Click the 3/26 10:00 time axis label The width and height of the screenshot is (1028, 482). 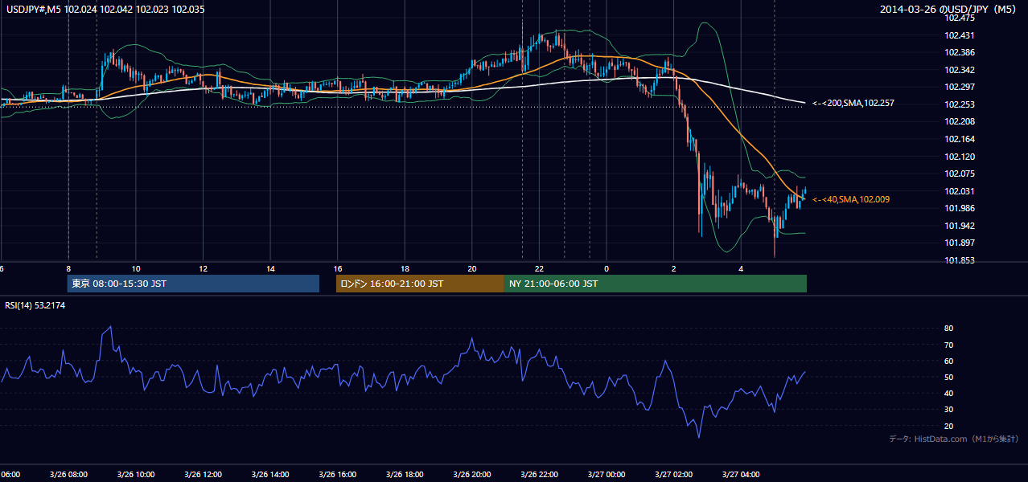coord(135,475)
